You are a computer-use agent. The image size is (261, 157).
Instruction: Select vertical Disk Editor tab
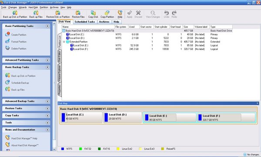tap(60, 56)
